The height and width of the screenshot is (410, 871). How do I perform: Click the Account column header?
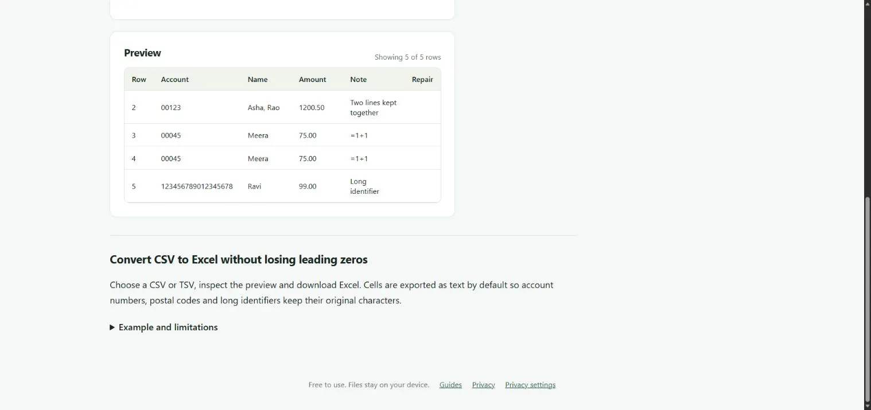pyautogui.click(x=175, y=80)
